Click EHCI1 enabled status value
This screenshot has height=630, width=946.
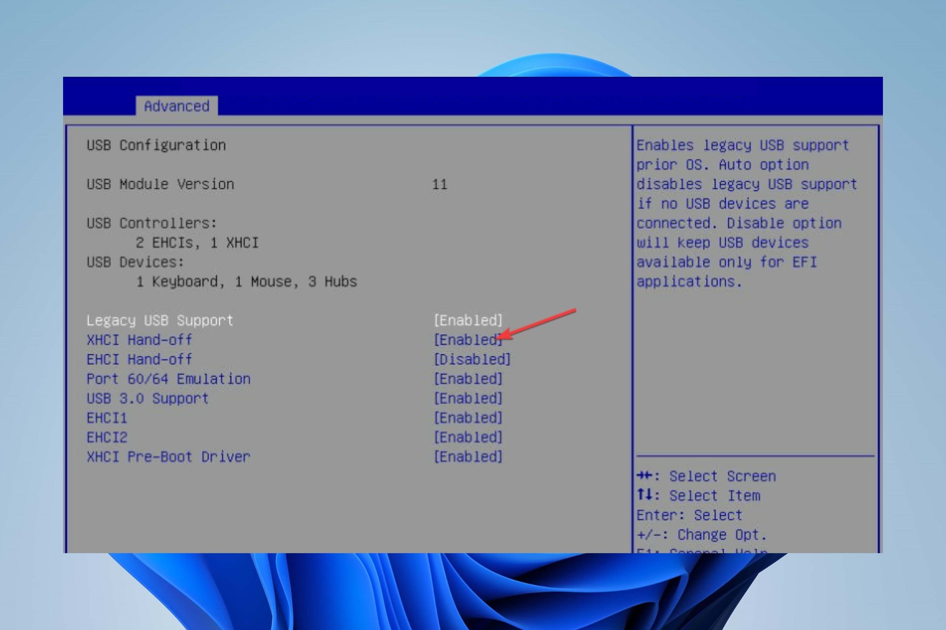[468, 418]
